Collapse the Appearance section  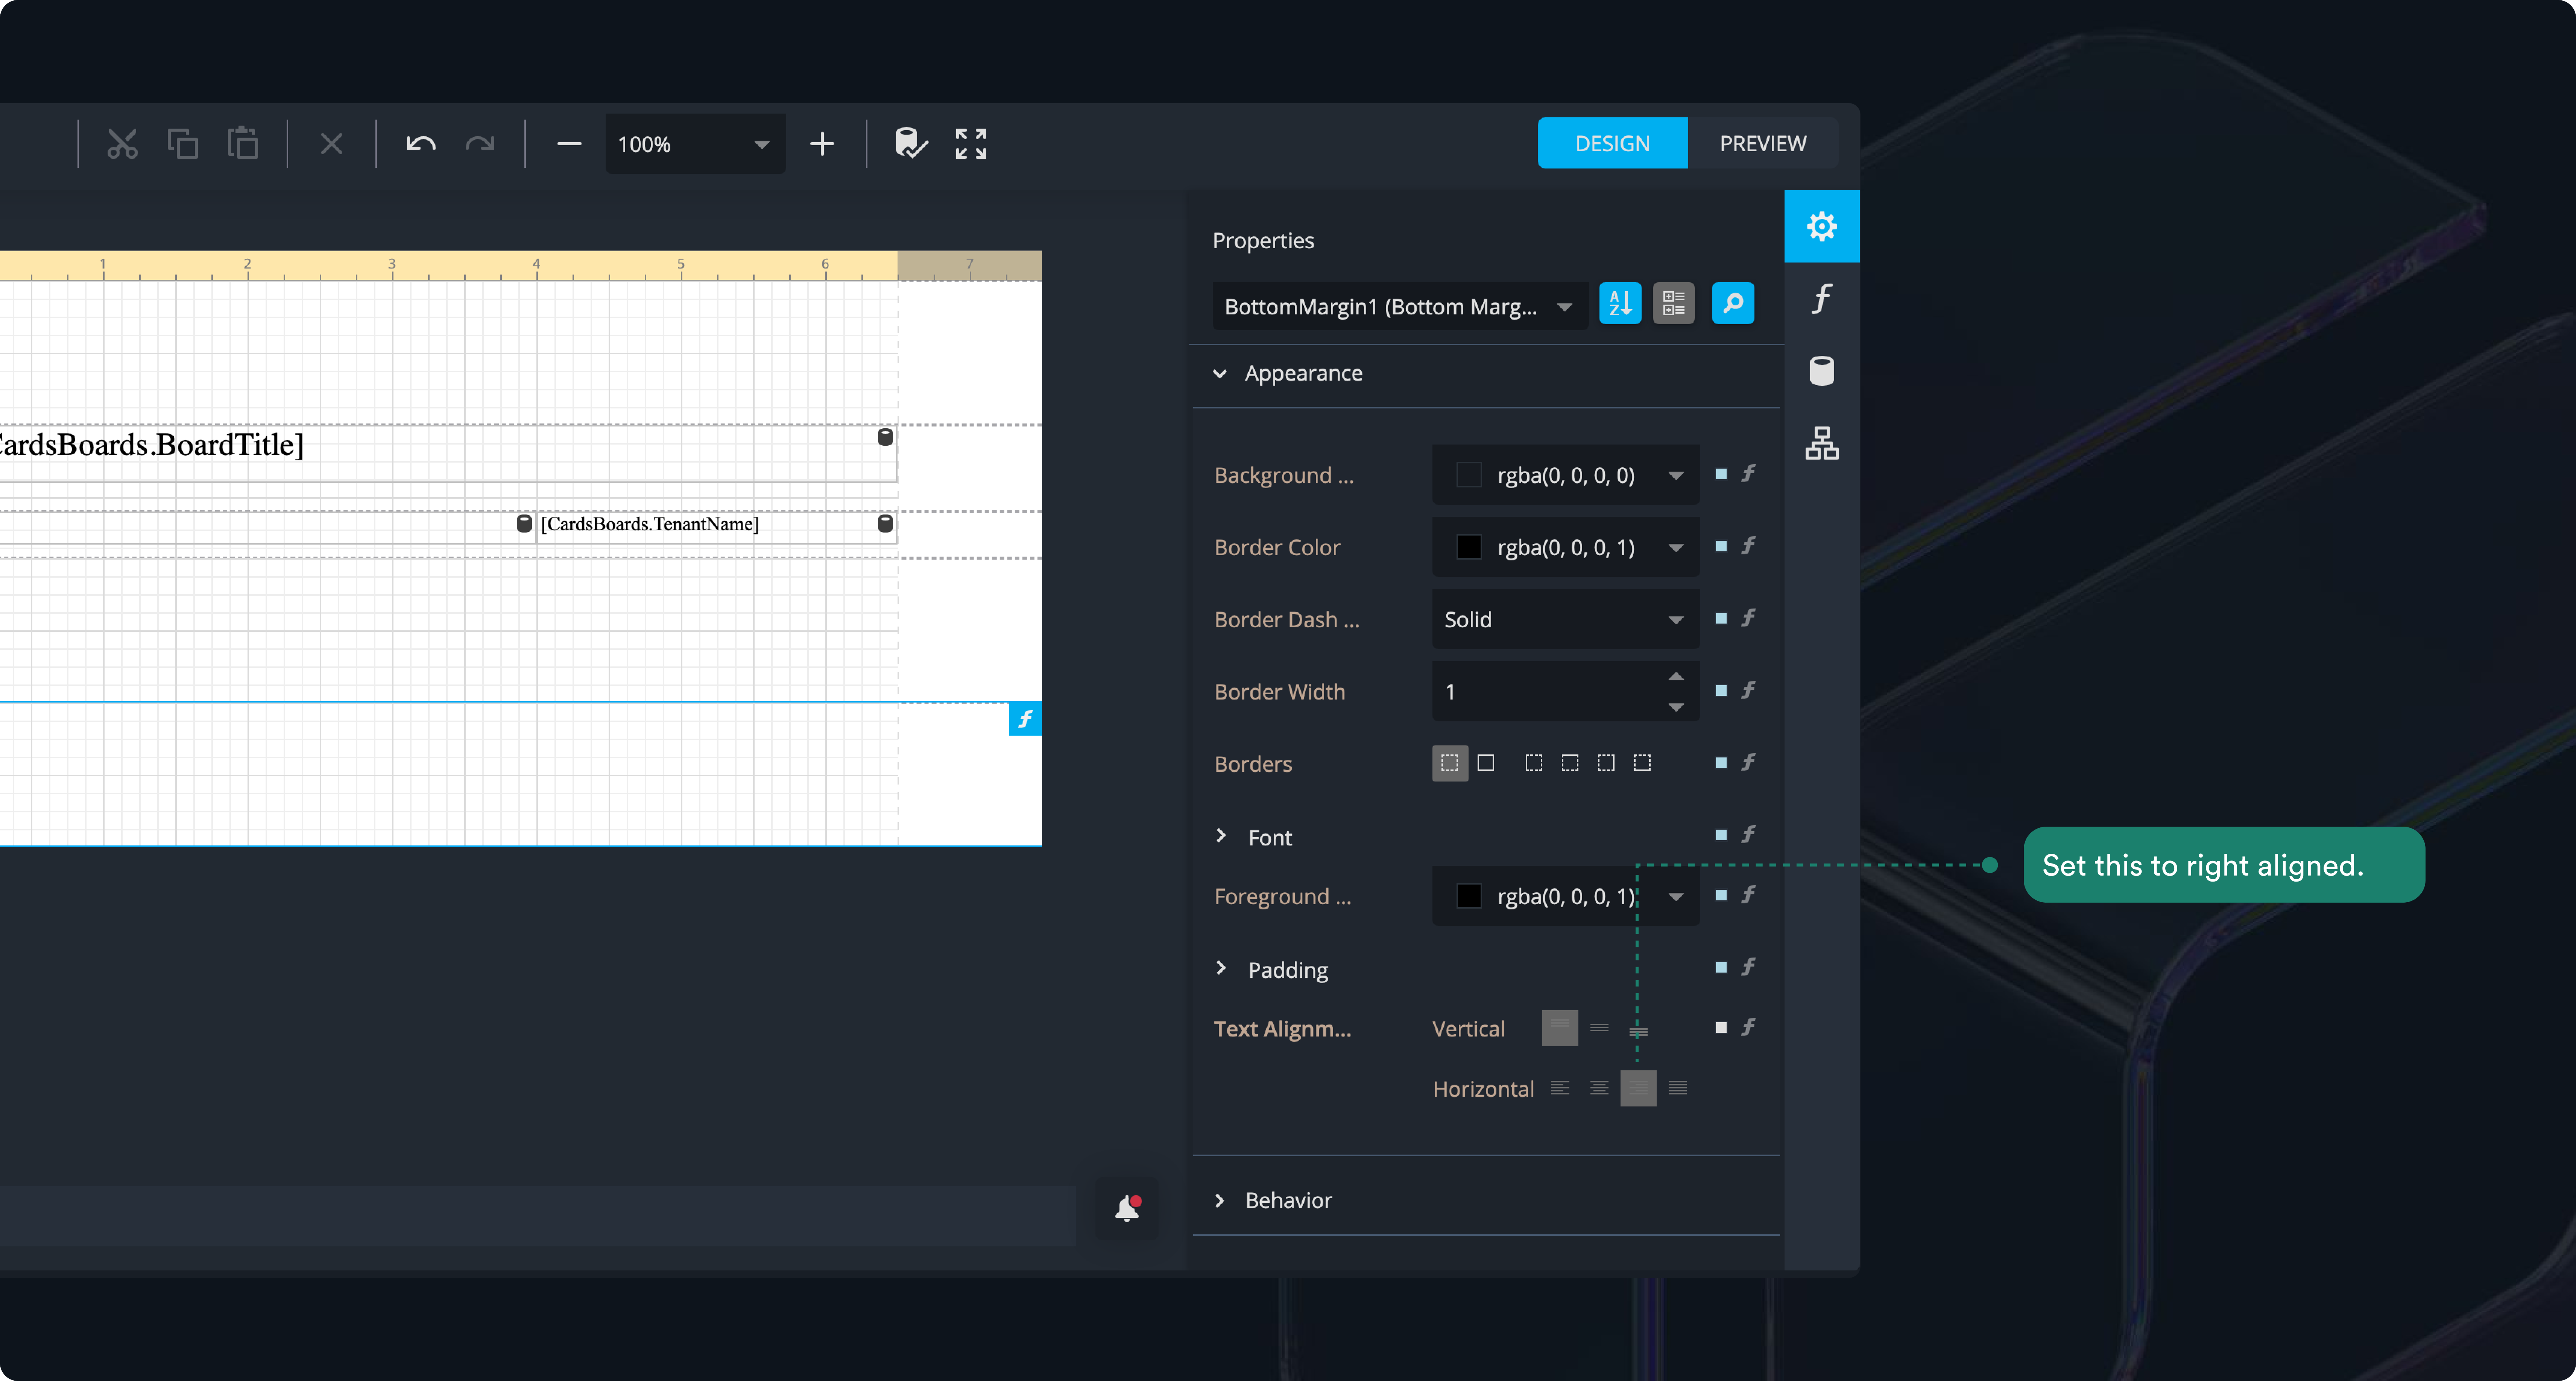click(x=1220, y=373)
